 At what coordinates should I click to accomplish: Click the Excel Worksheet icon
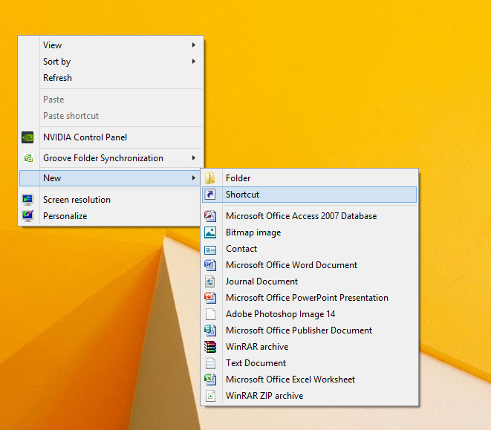tap(210, 379)
